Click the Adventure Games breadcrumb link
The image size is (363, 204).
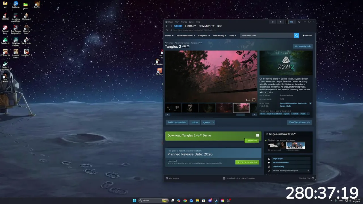click(x=182, y=43)
